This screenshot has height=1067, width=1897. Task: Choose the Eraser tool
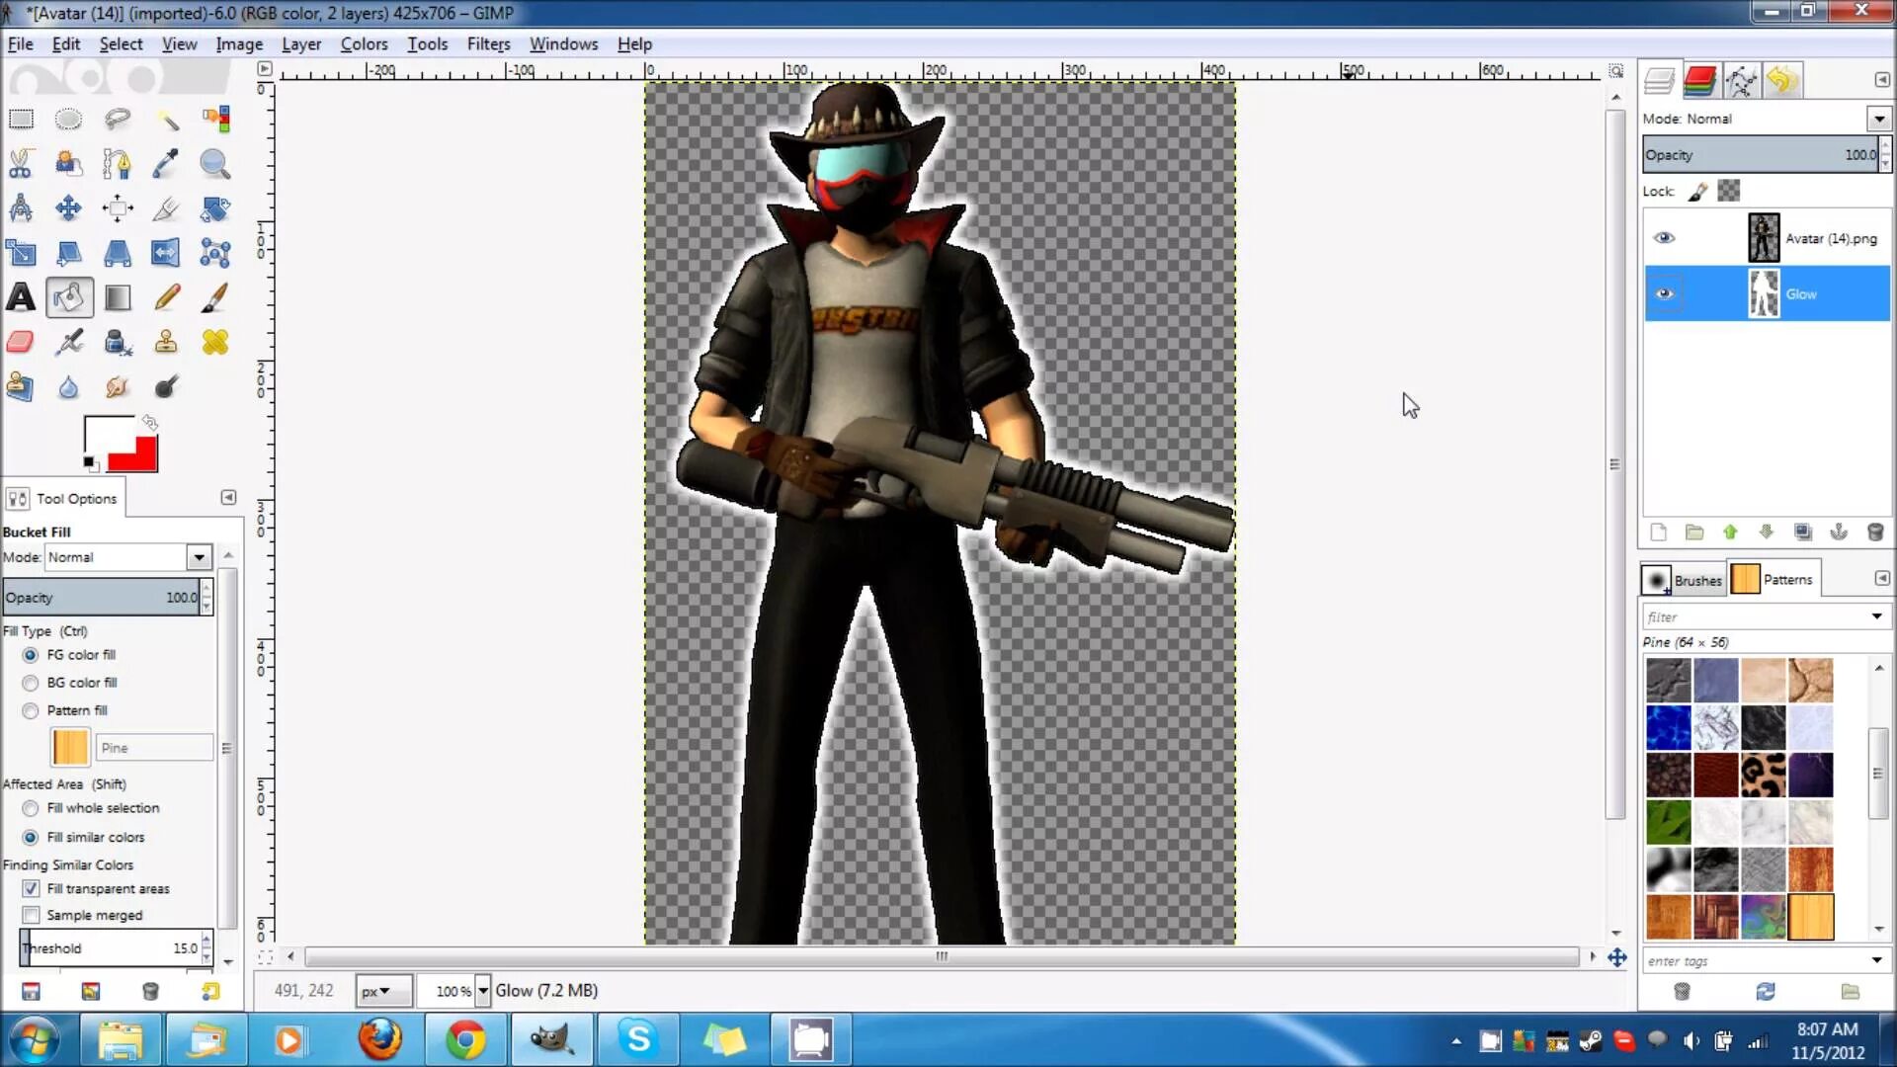[x=21, y=343]
